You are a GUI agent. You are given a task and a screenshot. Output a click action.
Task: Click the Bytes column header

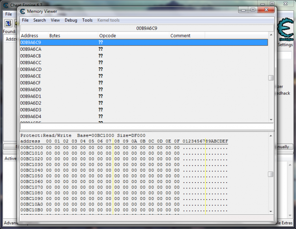[73, 35]
